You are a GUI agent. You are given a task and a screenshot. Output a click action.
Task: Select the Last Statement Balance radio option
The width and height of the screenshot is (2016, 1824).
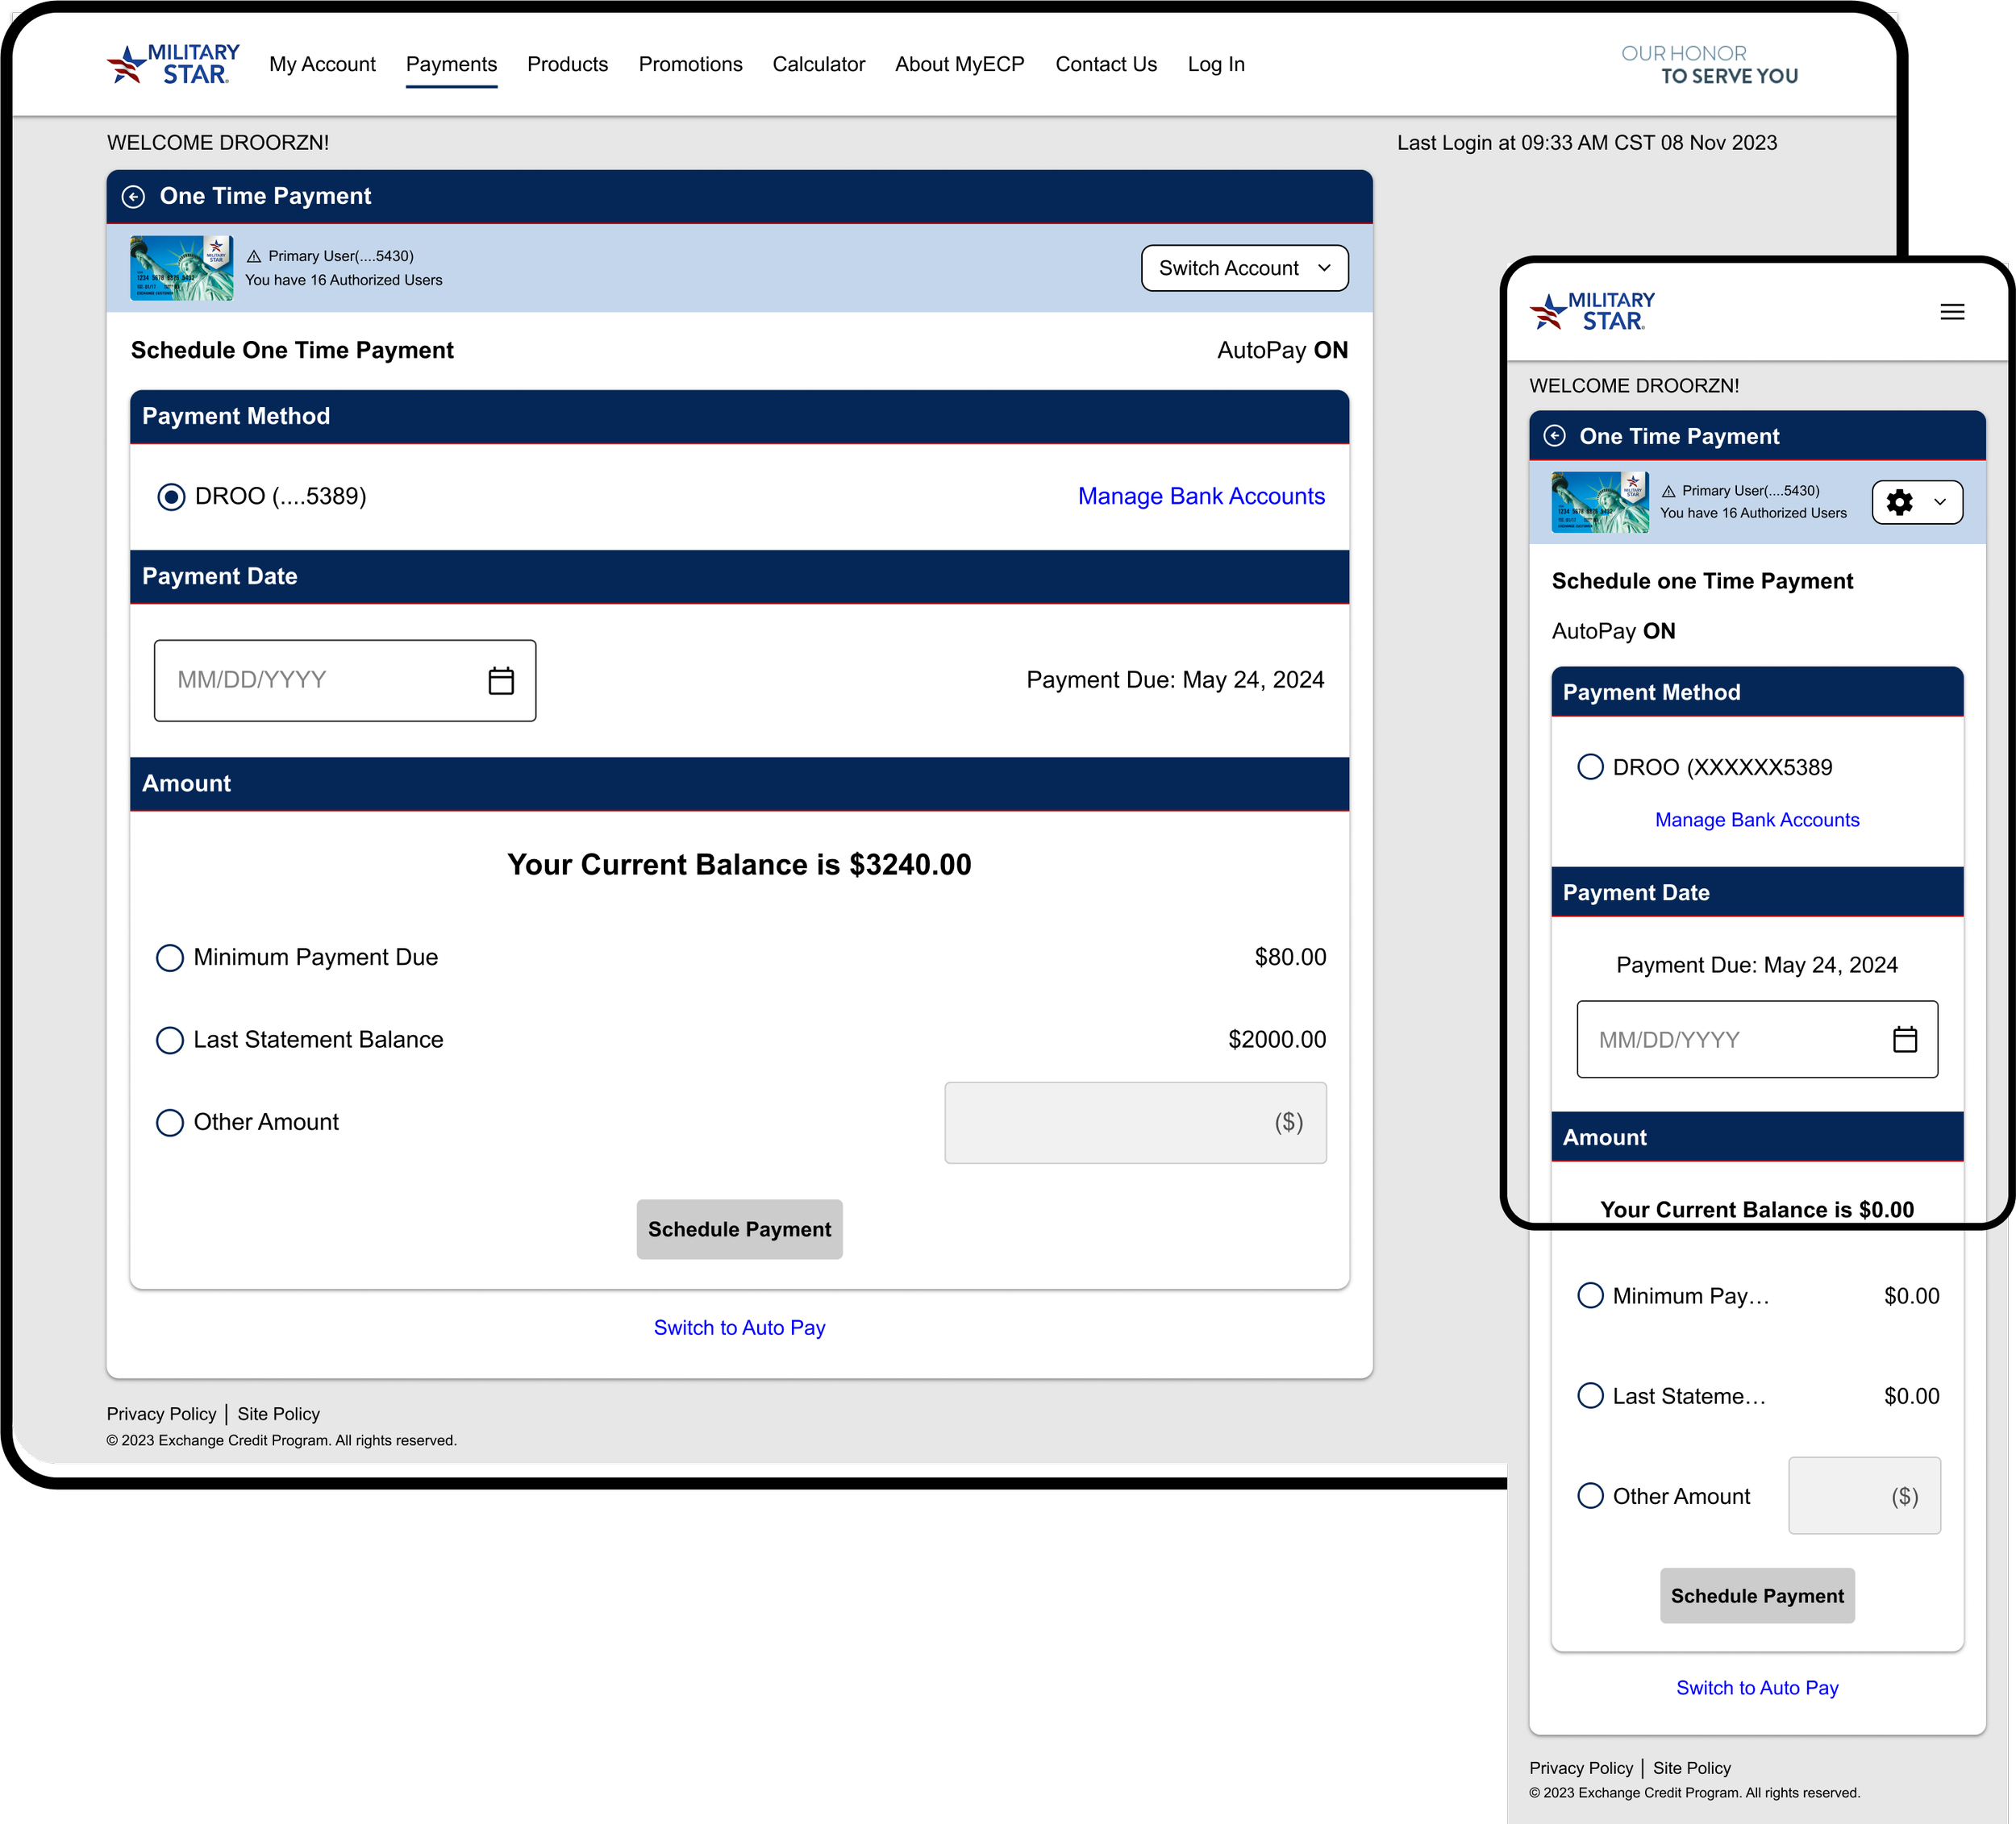point(170,1040)
